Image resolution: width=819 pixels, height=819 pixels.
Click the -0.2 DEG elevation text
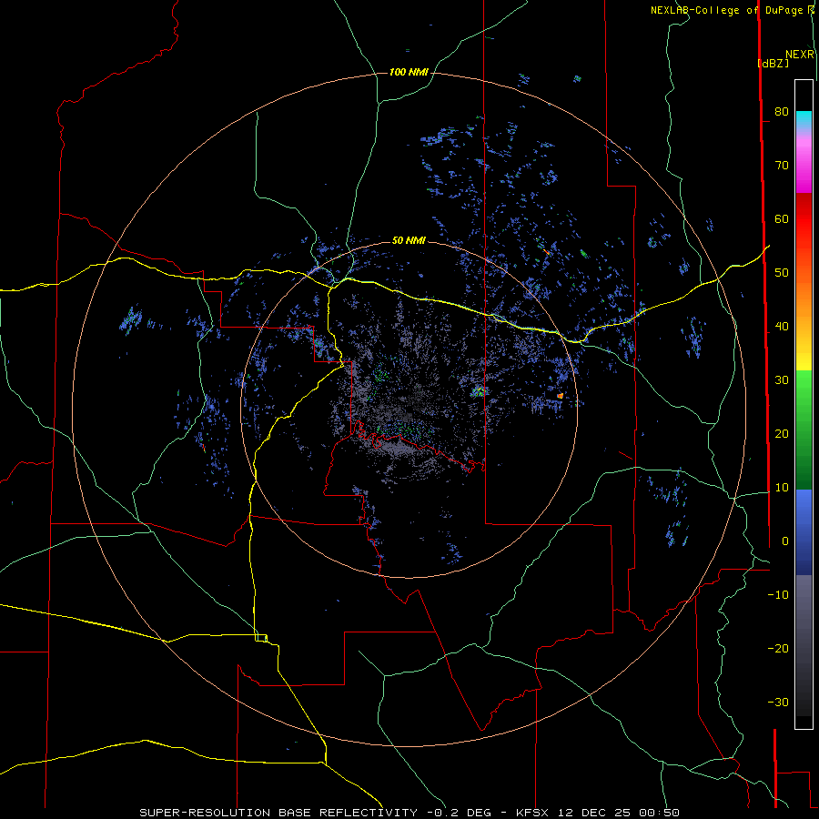click(458, 813)
